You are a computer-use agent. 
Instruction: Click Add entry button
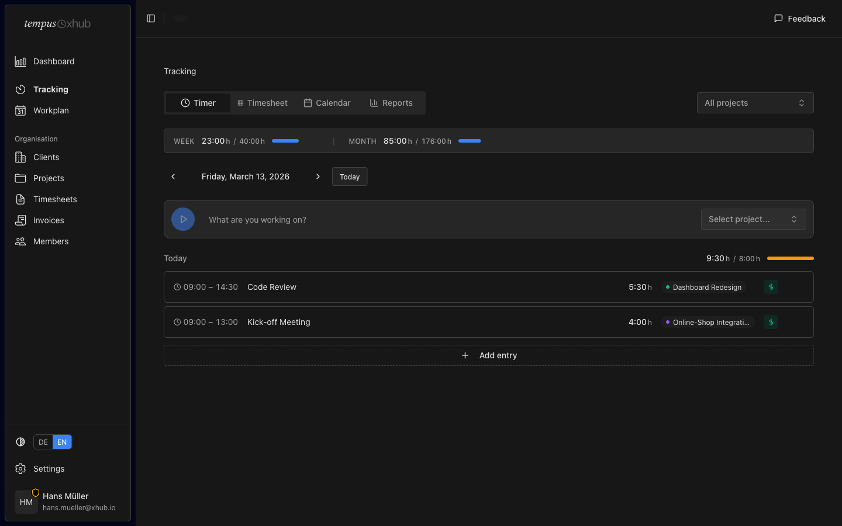pos(489,355)
